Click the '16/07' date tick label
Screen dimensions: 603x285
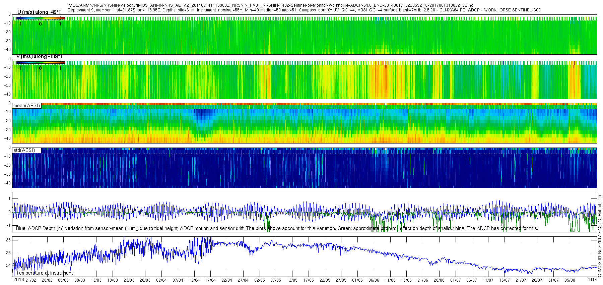coord(505,280)
